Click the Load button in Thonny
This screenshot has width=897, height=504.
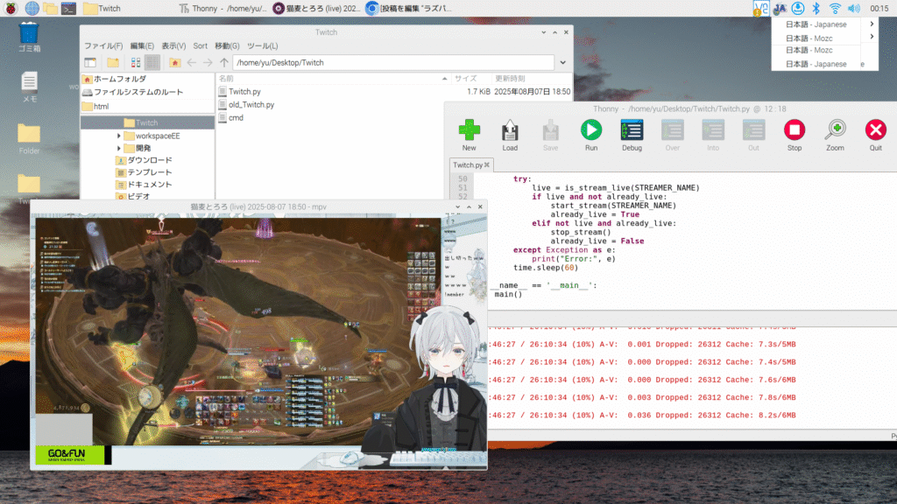coord(510,136)
